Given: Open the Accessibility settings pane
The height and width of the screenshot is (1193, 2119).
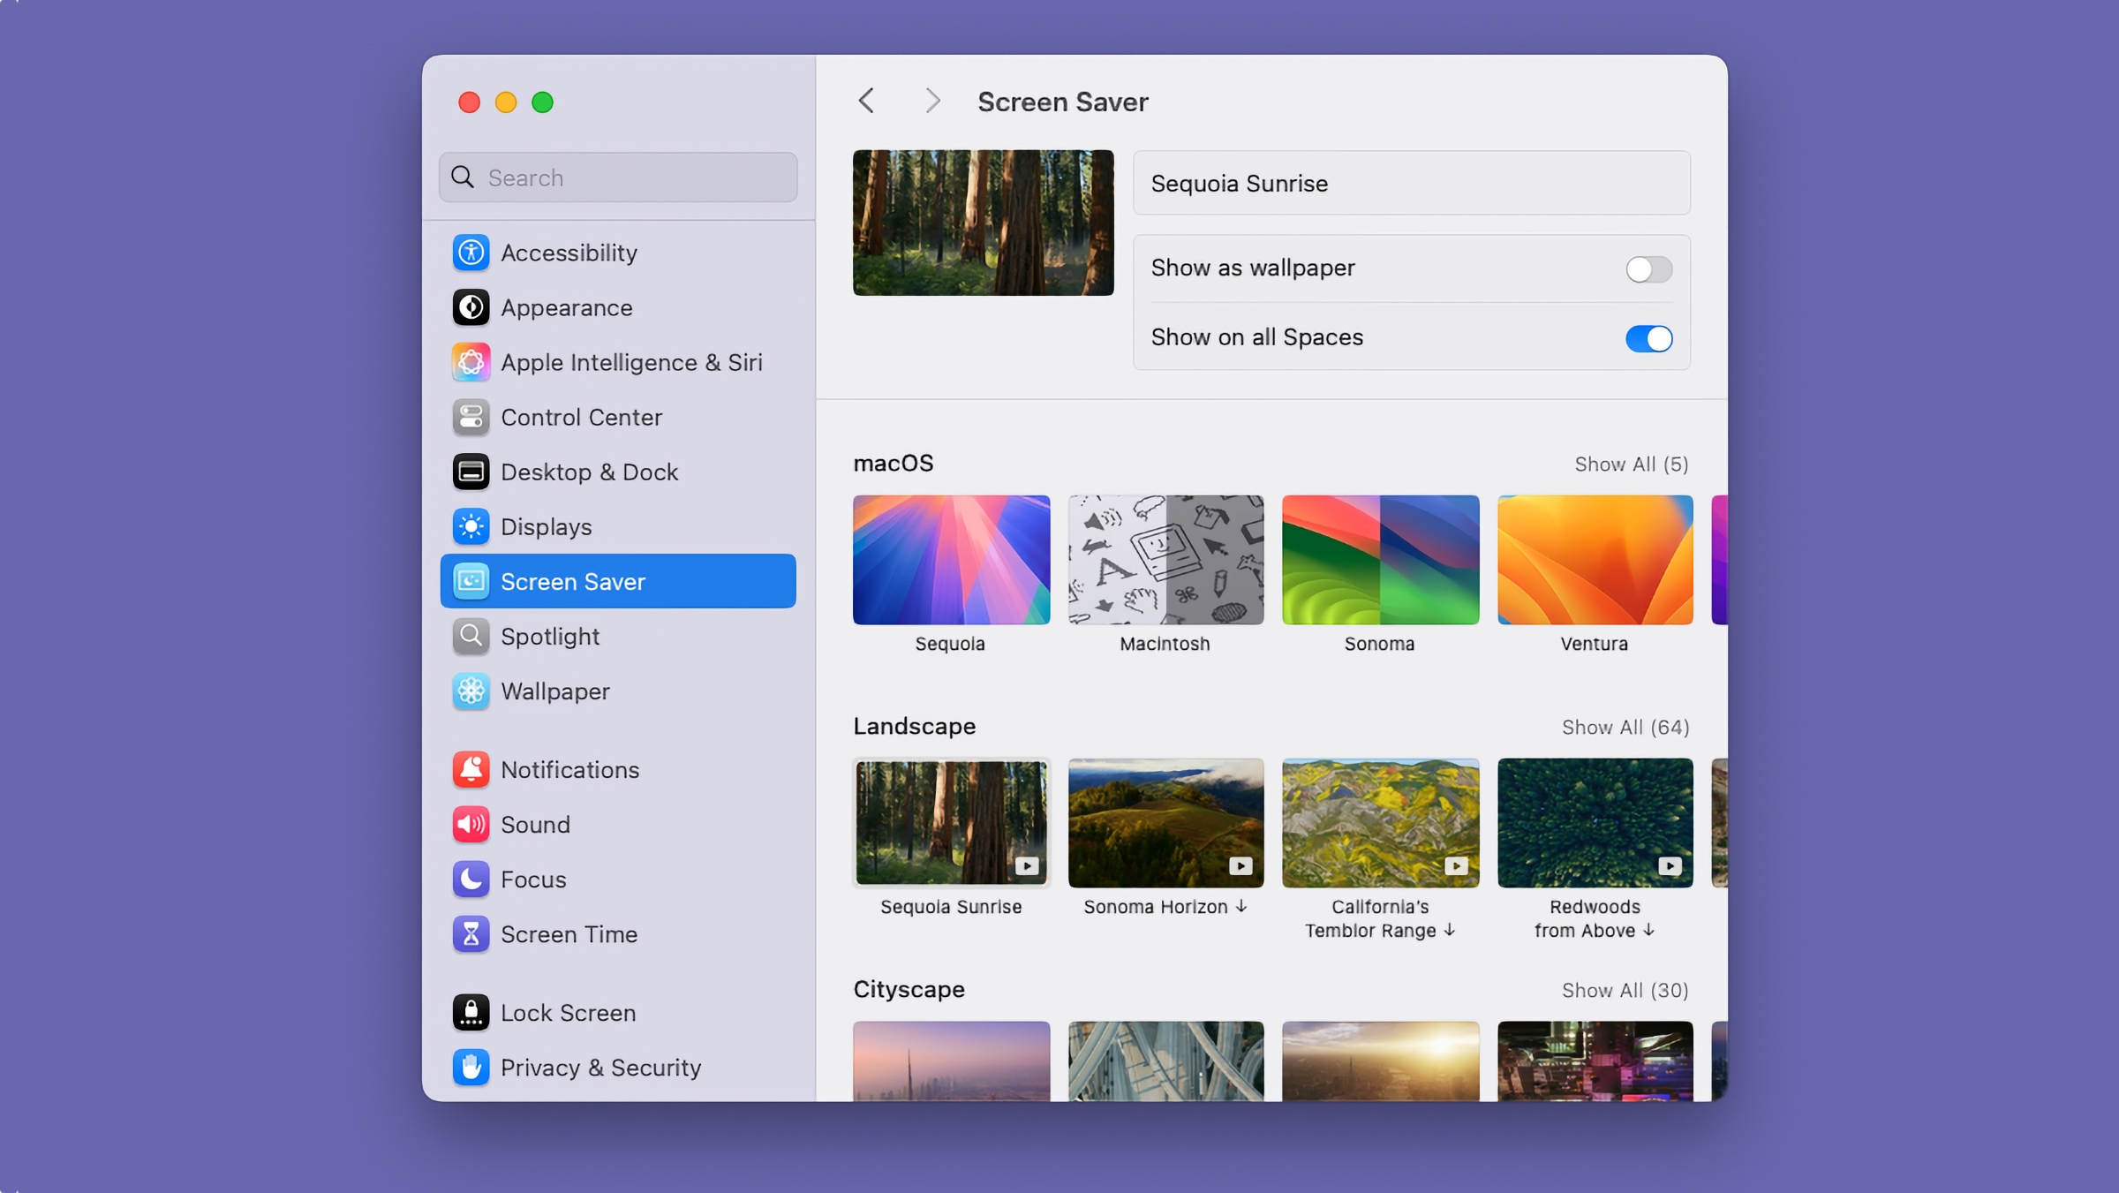Looking at the screenshot, I should 618,253.
